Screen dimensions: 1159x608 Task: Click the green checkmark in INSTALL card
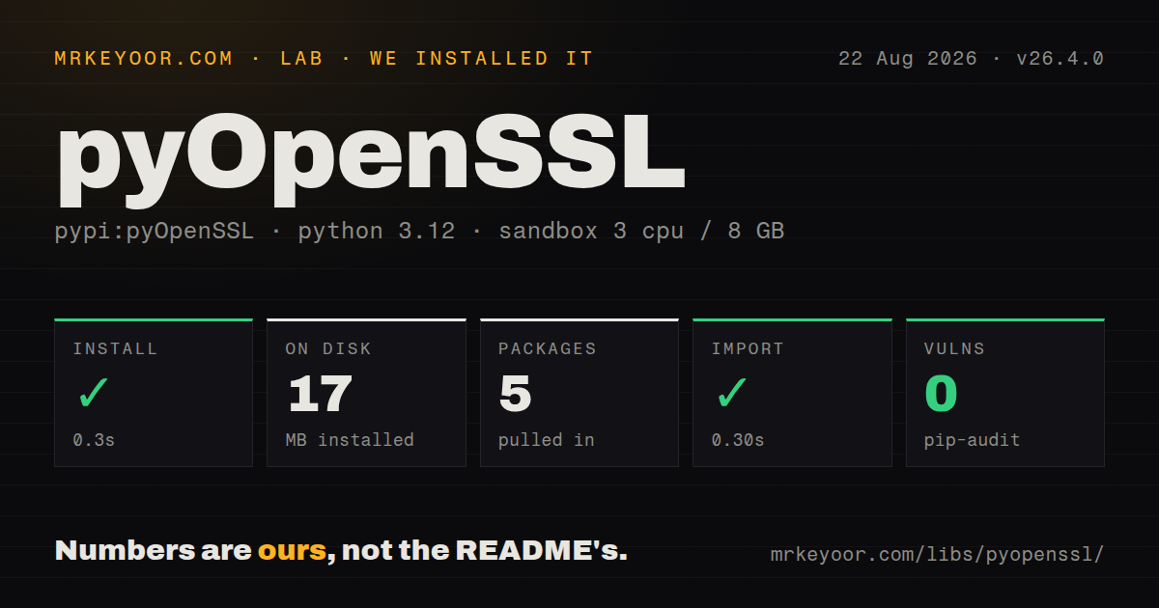94,394
